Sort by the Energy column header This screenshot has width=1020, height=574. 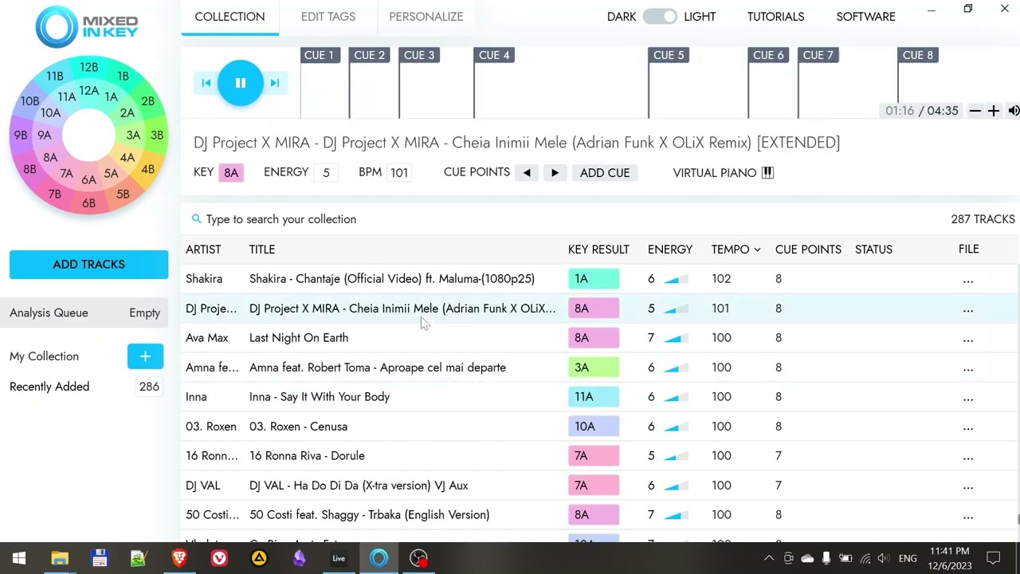pyautogui.click(x=670, y=250)
